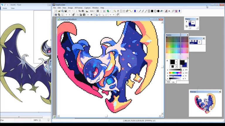
Task: Select the Curve drawing tool
Action: (x=146, y=11)
